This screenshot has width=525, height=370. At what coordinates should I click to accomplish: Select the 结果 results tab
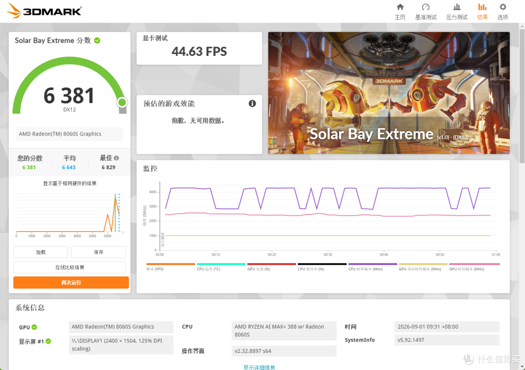pos(482,12)
